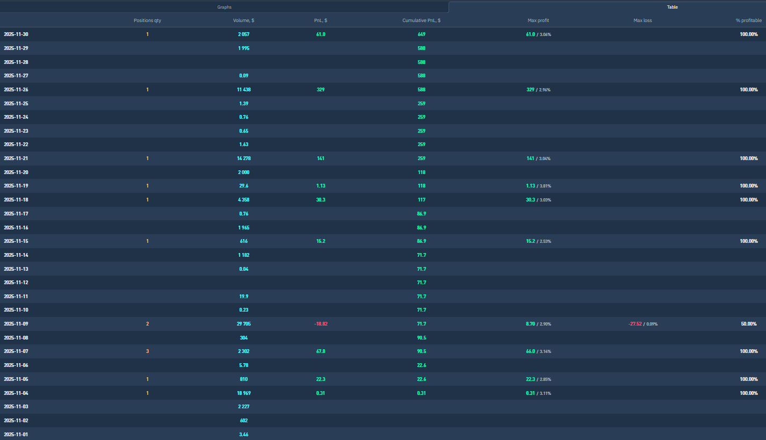Sort by the Positions qty column header
The height and width of the screenshot is (440, 766).
[147, 20]
